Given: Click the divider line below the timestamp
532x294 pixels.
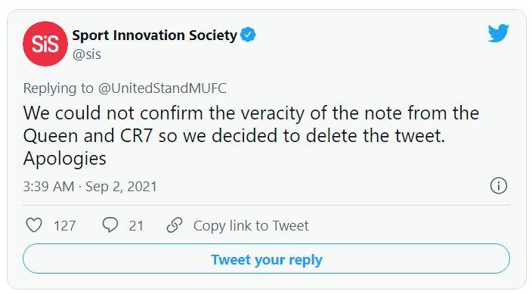Looking at the screenshot, I should [x=266, y=205].
